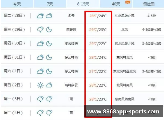Click temperature 29℃/22℃
This screenshot has height=120, width=166.
click(x=98, y=44)
